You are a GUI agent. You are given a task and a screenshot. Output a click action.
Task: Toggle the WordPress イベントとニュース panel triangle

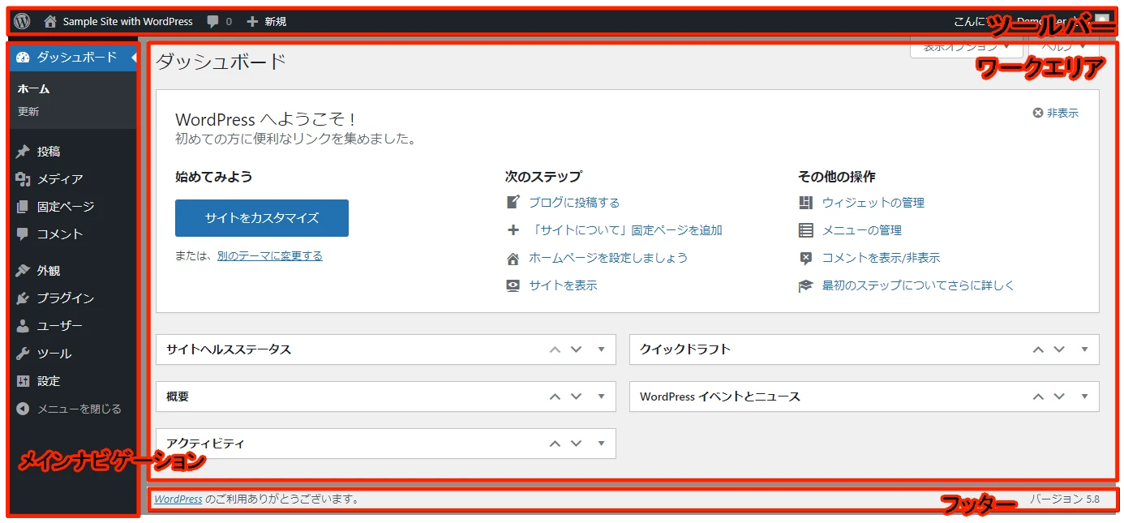click(x=1084, y=397)
